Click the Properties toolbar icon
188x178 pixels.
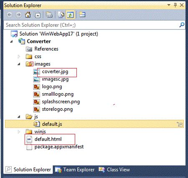[61, 15]
